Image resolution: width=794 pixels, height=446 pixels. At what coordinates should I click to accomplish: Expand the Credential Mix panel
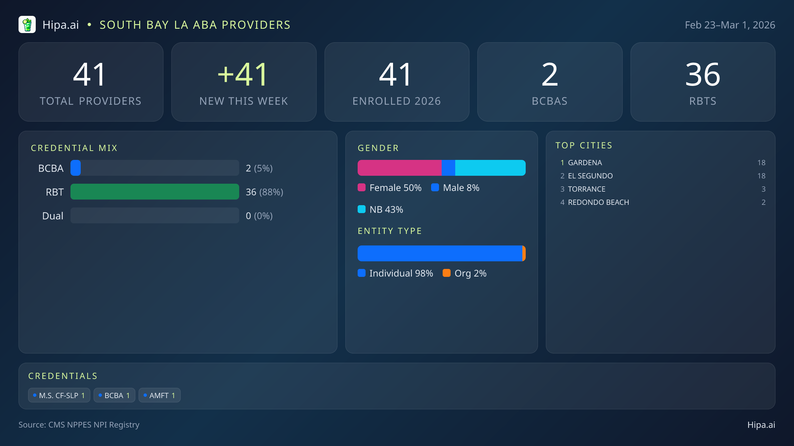[74, 148]
